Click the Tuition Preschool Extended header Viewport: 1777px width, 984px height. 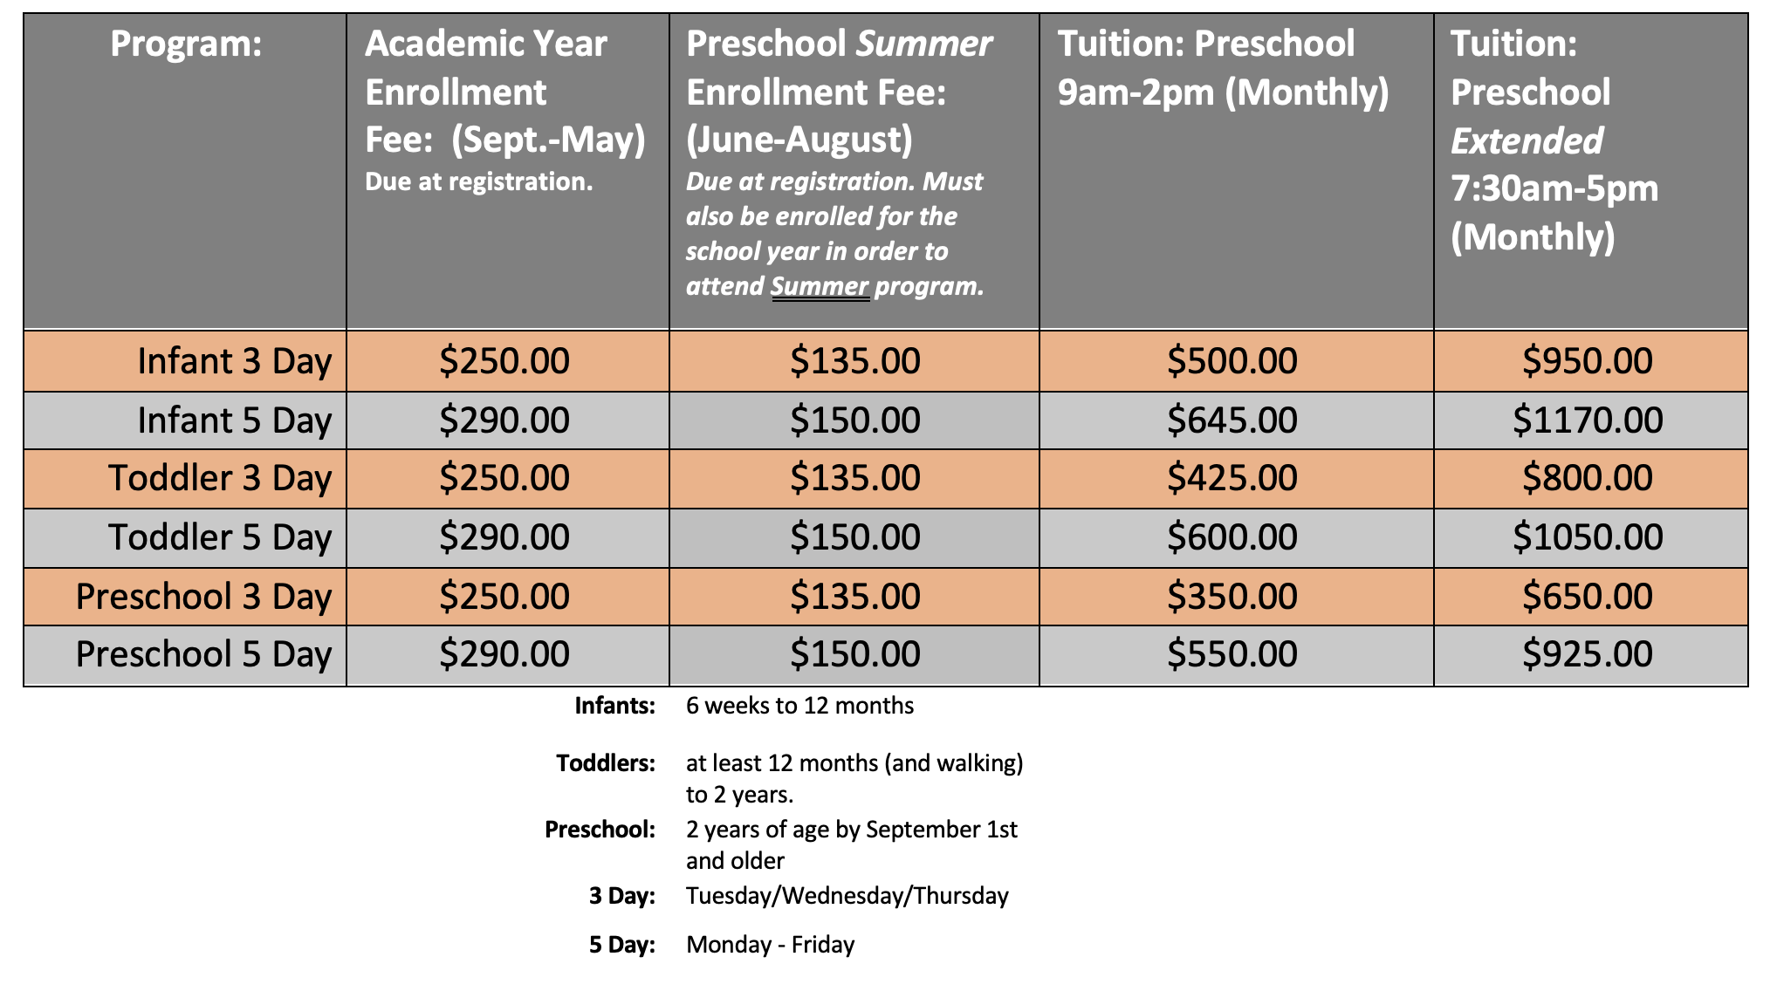click(1554, 140)
